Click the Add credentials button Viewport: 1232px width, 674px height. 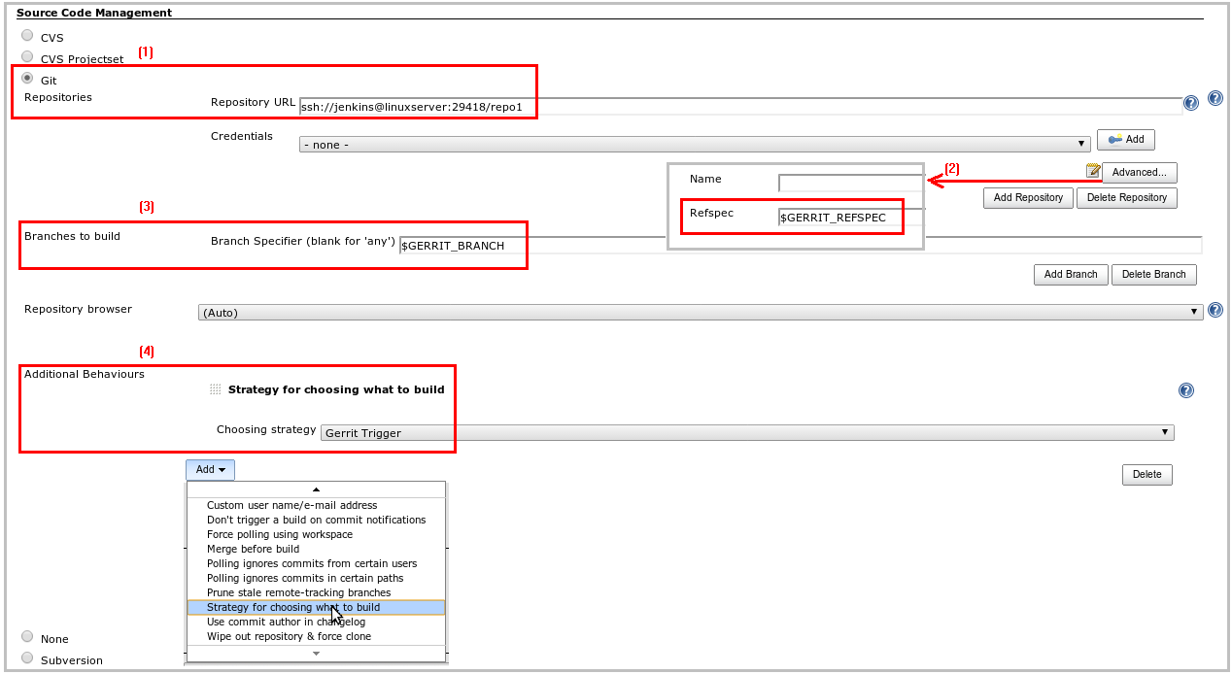[x=1126, y=139]
